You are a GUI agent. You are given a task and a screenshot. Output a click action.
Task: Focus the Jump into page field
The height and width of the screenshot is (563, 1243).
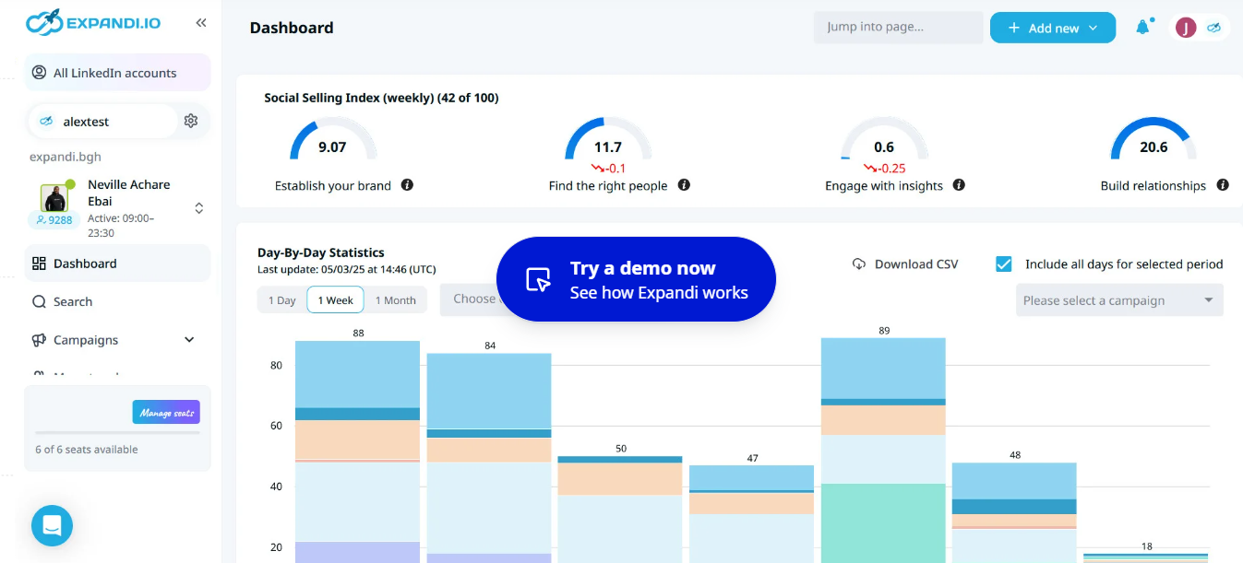[898, 27]
